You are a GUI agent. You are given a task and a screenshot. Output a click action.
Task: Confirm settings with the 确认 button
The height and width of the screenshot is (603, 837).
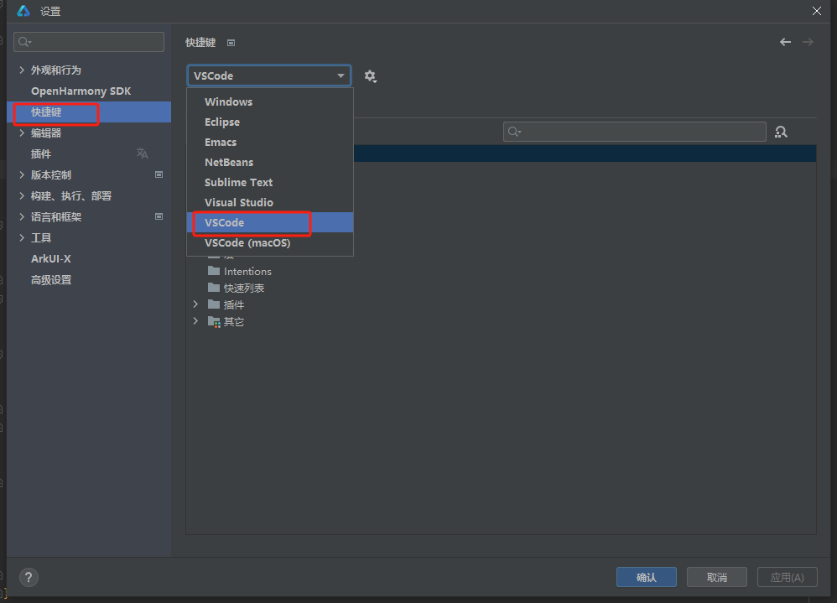pyautogui.click(x=647, y=577)
